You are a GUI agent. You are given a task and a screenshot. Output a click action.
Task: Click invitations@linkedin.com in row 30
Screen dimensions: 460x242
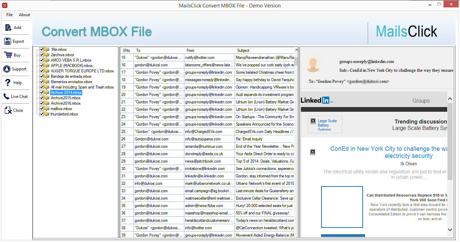click(205, 169)
